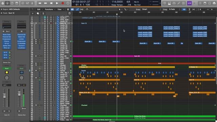Open the List Editors icon

pos(200,3)
